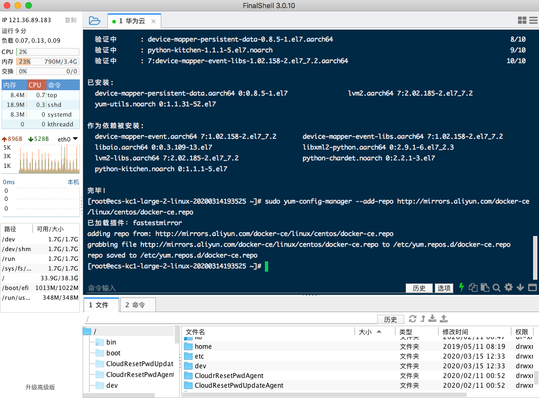Viewport: 539px width, 398px height.
Task: Select the bin folder in tree
Action: (111, 342)
